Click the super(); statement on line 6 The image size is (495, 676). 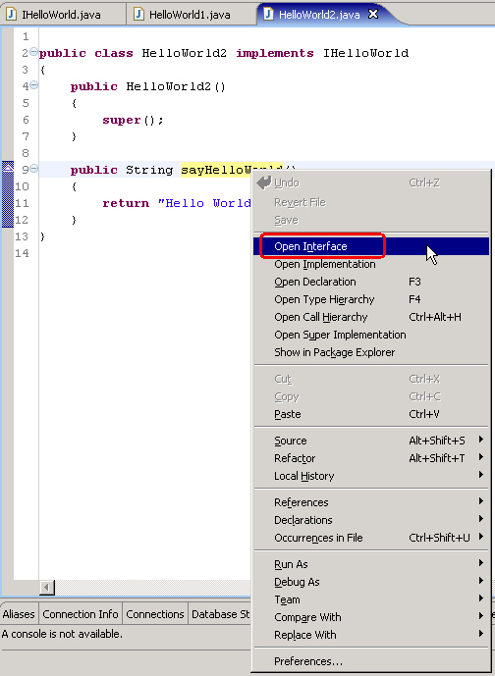(133, 120)
